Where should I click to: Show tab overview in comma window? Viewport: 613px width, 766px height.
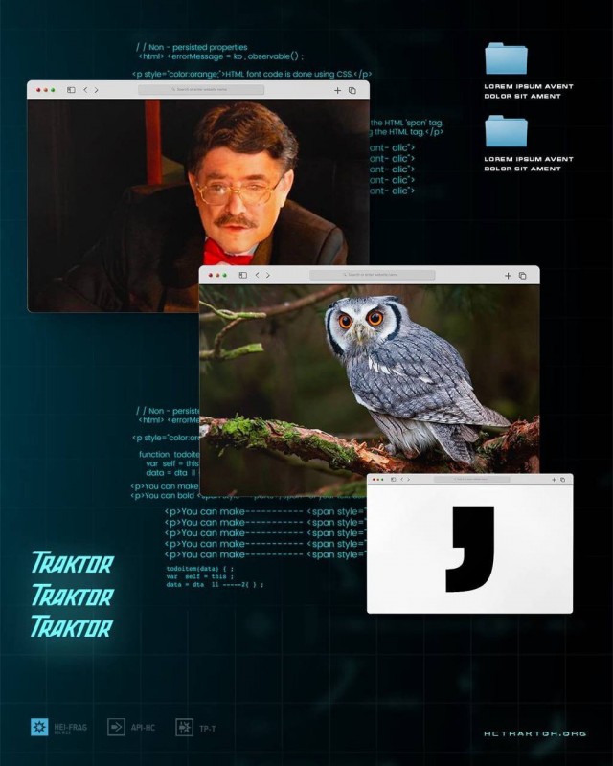tap(562, 480)
